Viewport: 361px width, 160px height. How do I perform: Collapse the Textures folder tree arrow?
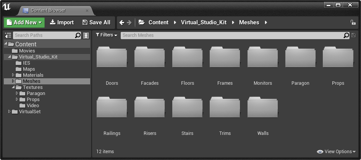pyautogui.click(x=13, y=87)
